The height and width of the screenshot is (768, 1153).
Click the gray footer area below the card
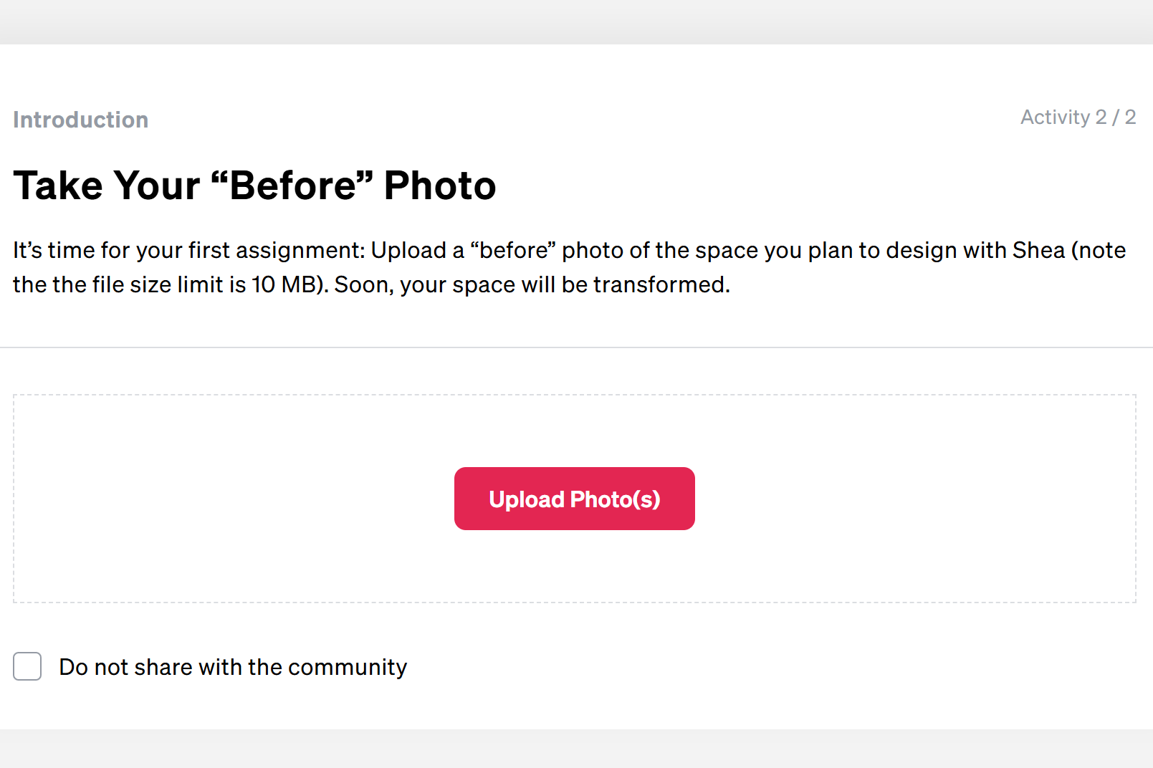(576, 749)
